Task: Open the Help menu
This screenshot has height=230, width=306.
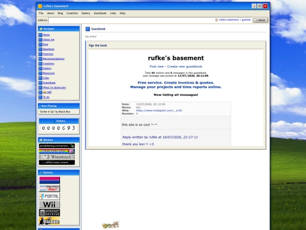Action: pos(122,13)
